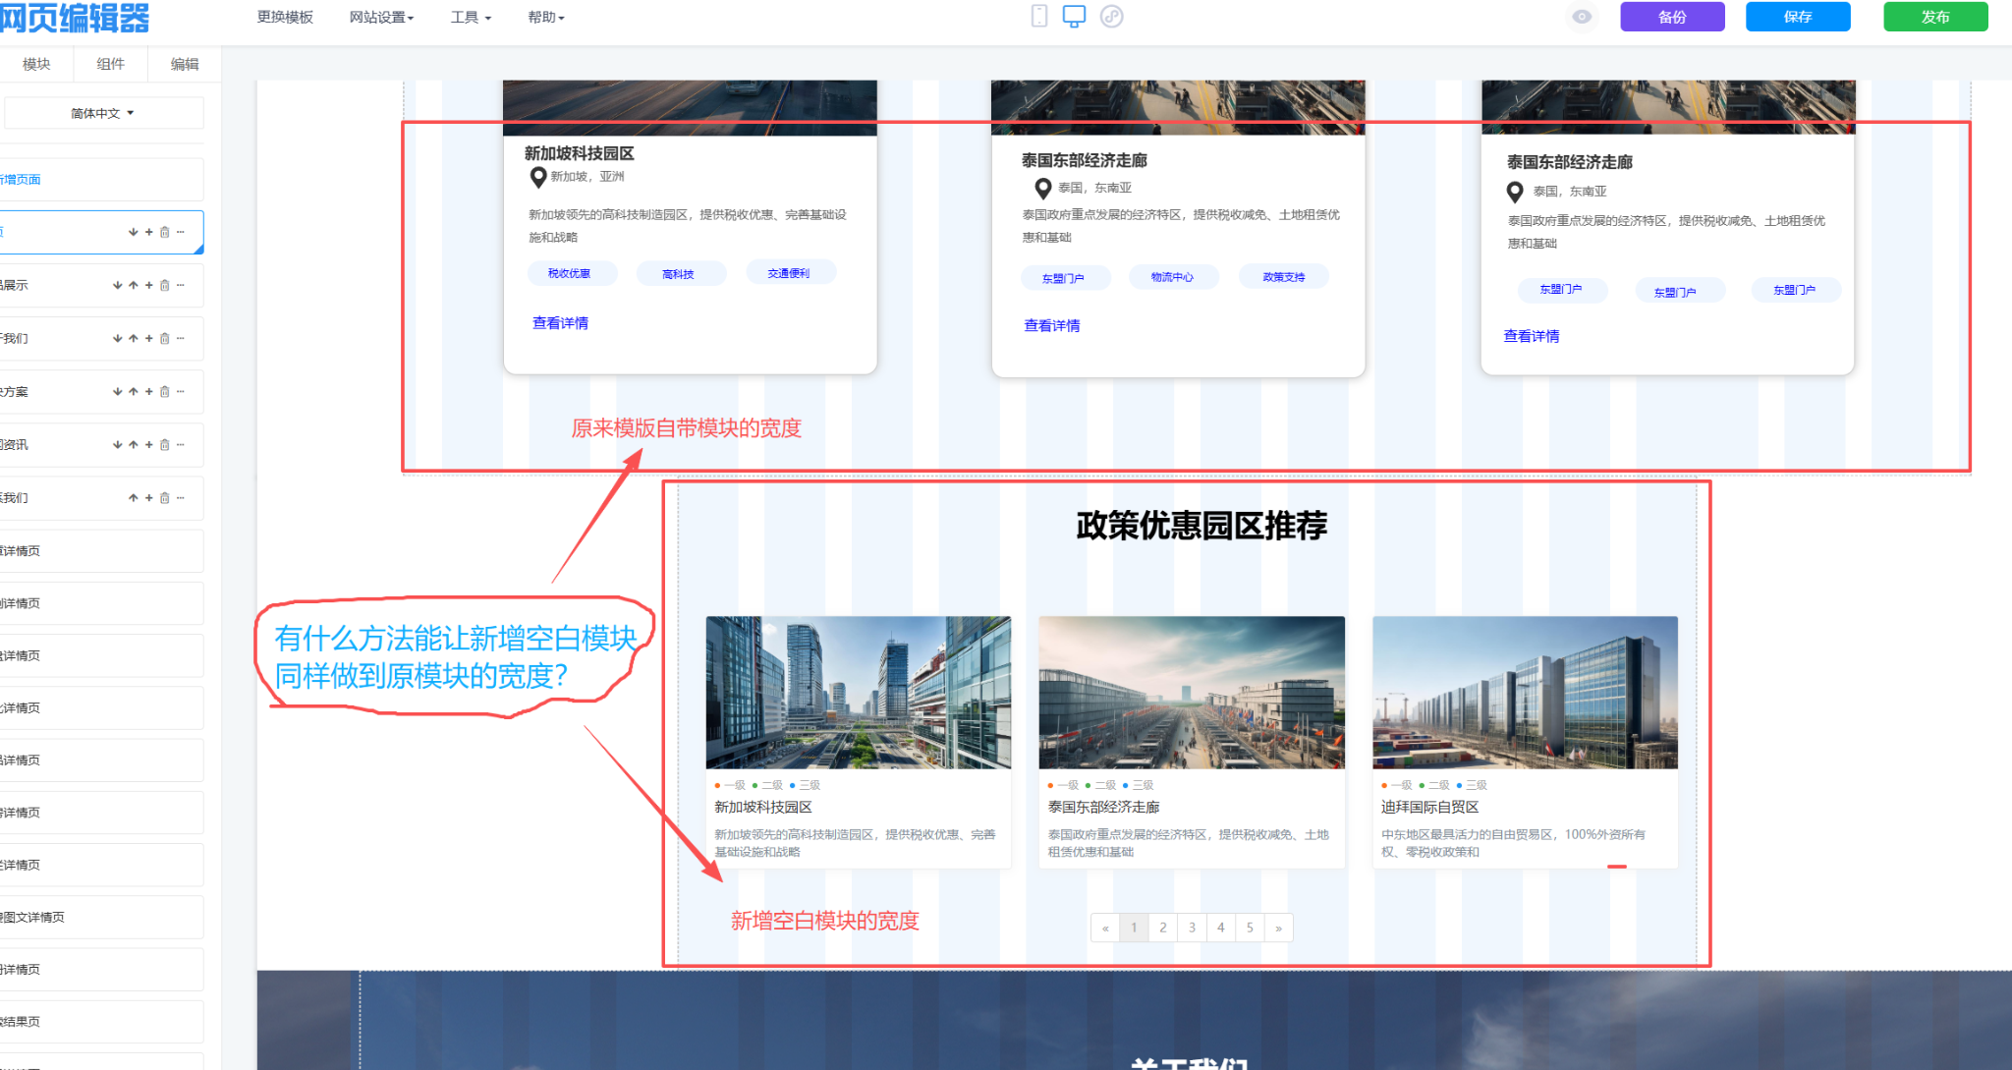
Task: Move the 资讯 page item down
Action: click(118, 445)
